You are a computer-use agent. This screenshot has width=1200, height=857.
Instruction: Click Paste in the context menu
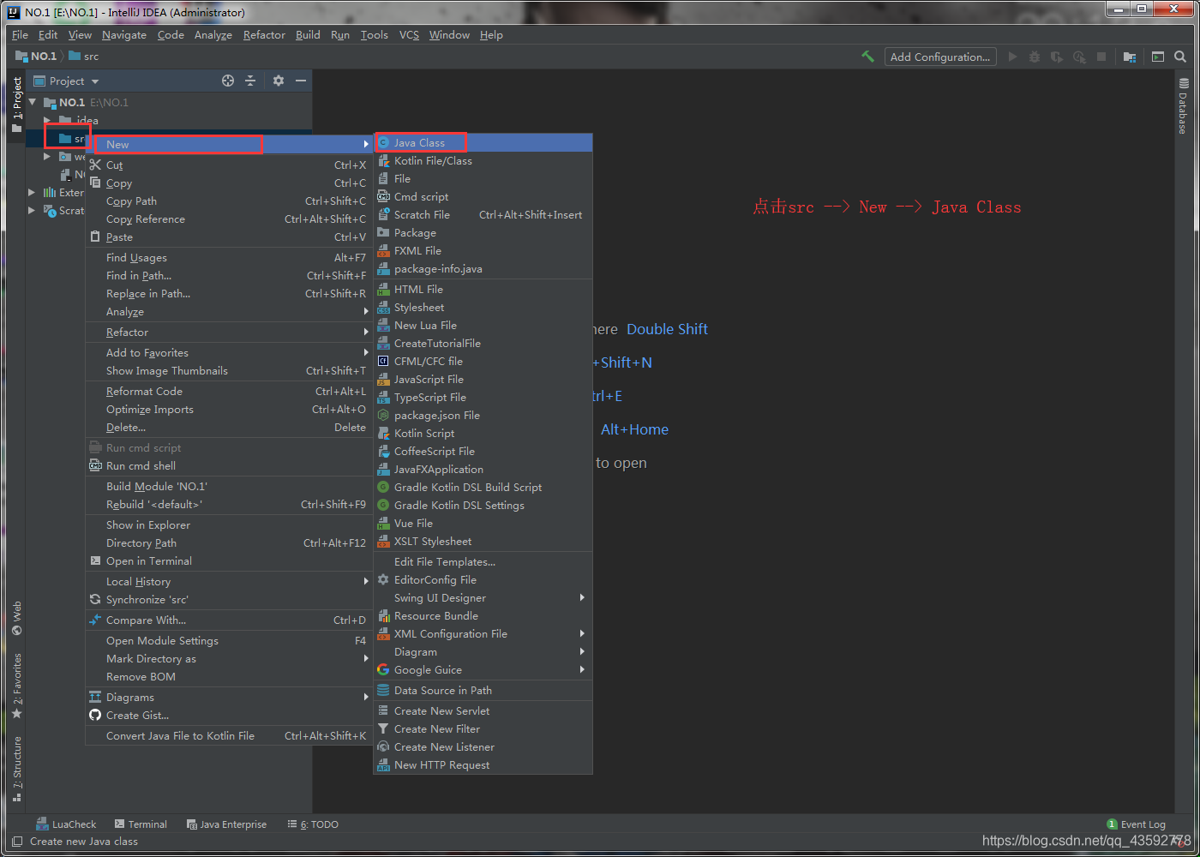[x=229, y=237]
